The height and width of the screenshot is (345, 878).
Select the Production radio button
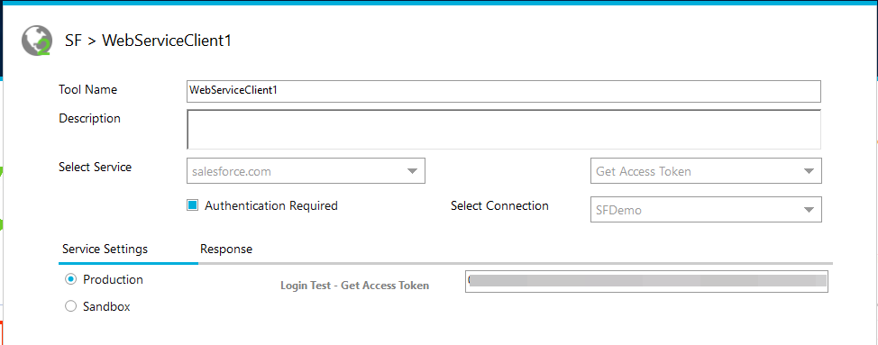(x=70, y=279)
